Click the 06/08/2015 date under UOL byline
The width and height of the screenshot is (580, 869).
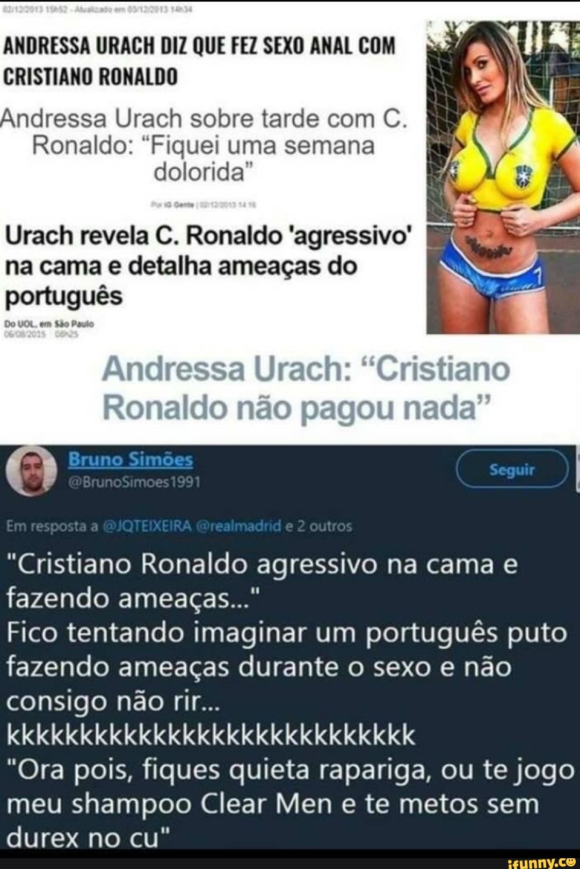pyautogui.click(x=24, y=333)
